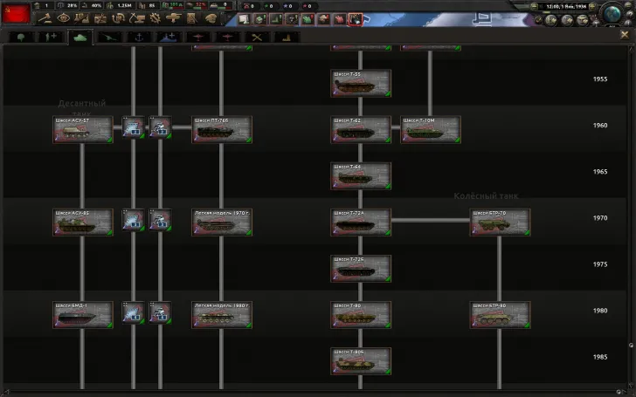Click the 1.25M manpower value
This screenshot has height=397, width=636.
click(x=120, y=5)
